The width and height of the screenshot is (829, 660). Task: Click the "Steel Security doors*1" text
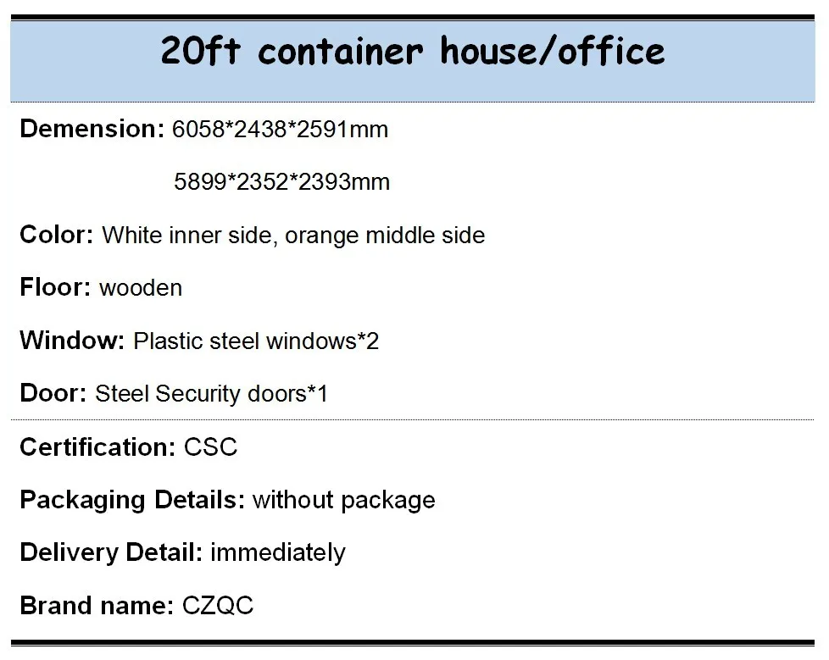(x=211, y=394)
